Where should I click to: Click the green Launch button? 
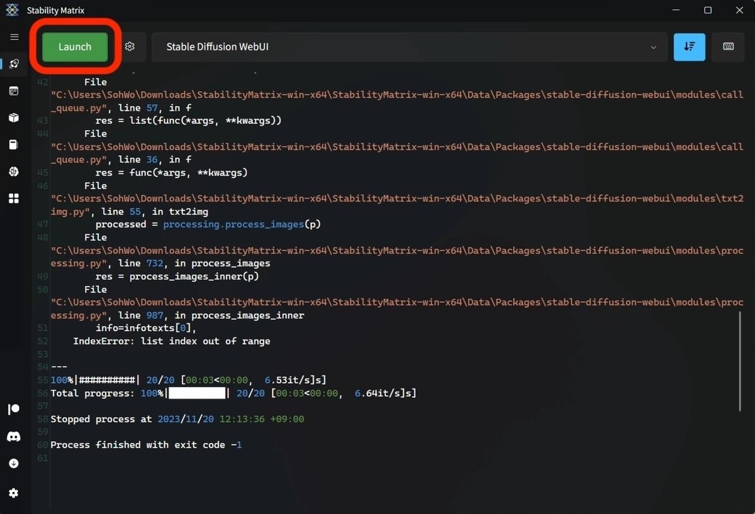[75, 47]
